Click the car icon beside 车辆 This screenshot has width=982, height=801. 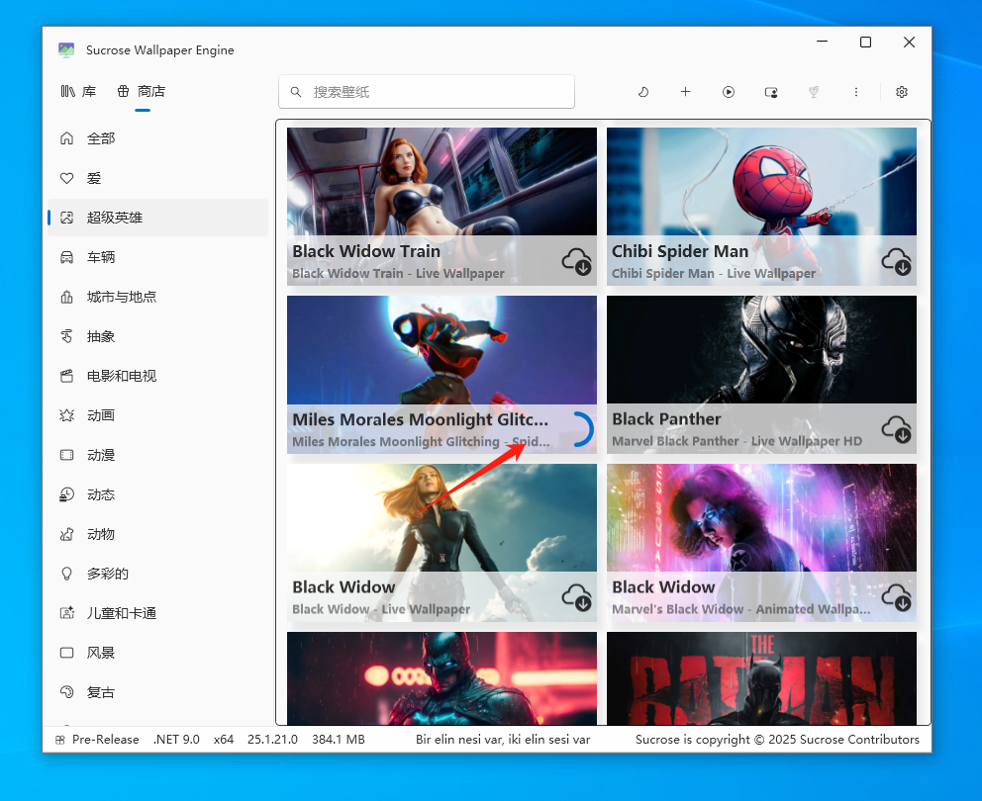(67, 257)
